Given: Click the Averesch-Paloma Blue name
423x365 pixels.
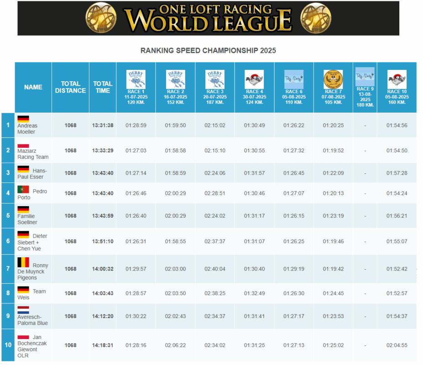Looking at the screenshot, I should pyautogui.click(x=33, y=320).
